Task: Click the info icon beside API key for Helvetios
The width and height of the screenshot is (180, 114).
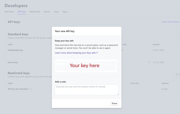Action: coord(30,89)
